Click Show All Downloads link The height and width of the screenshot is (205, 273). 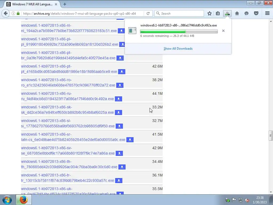[178, 49]
